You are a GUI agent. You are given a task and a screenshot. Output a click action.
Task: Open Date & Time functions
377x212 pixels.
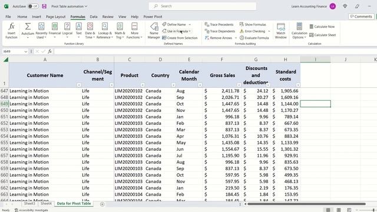coord(90,30)
